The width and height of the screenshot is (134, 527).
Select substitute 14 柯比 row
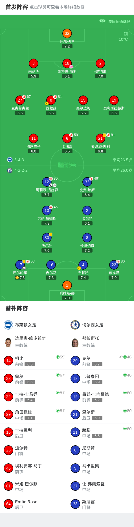pos(34,361)
